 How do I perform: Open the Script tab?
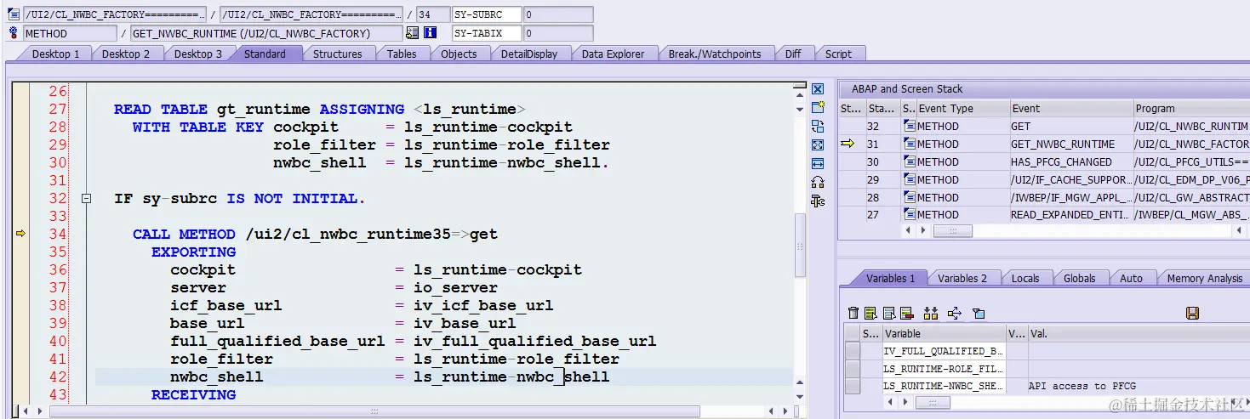838,54
